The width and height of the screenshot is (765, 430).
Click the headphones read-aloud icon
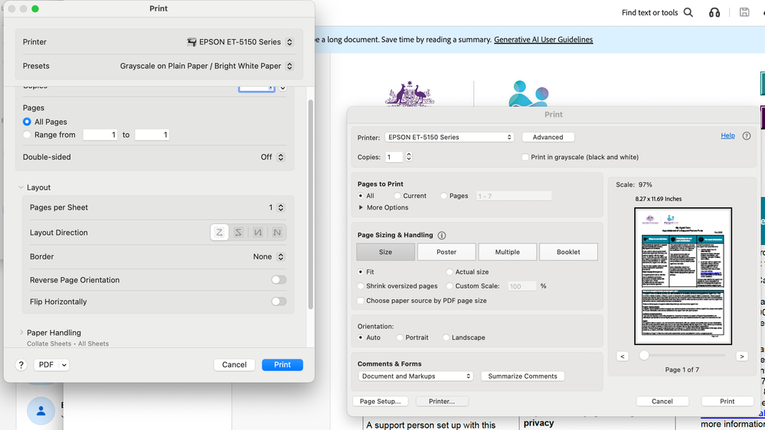pos(714,13)
